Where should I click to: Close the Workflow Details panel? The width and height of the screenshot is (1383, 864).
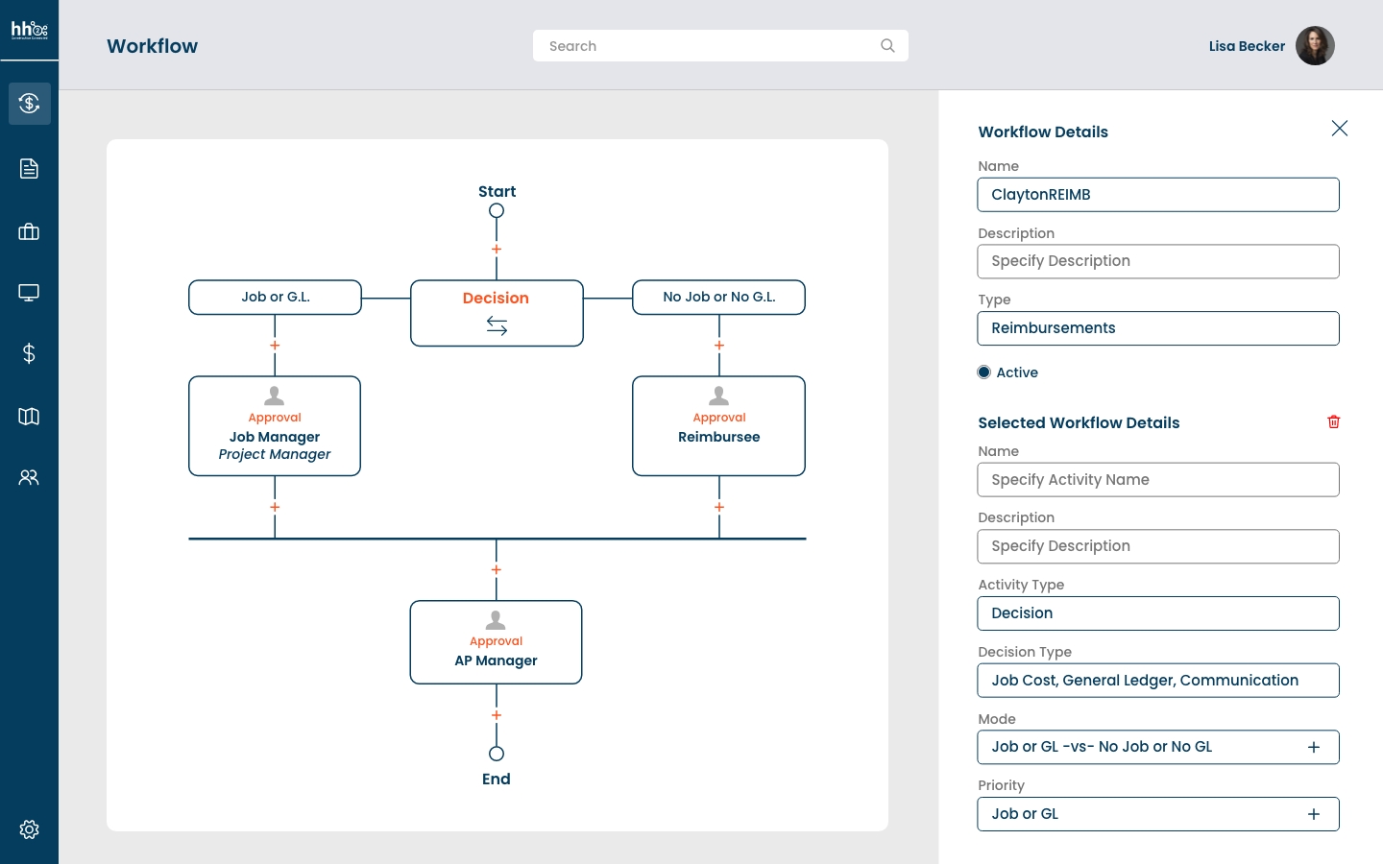tap(1340, 128)
